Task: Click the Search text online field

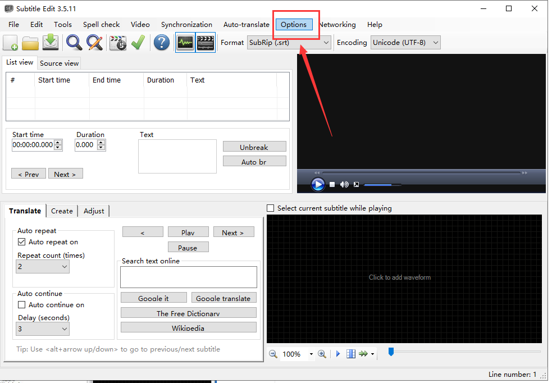Action: [x=189, y=277]
